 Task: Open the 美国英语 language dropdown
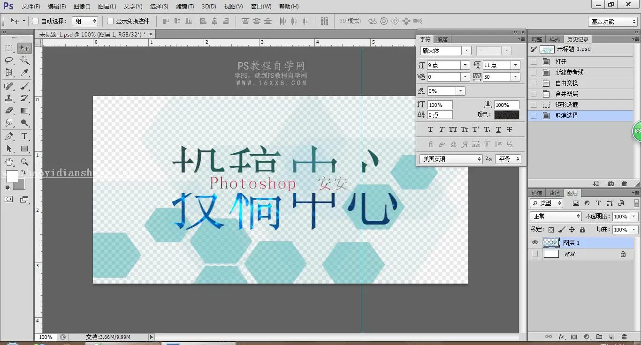point(451,159)
